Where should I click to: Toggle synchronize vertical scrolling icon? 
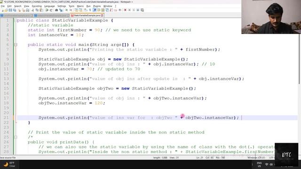pyautogui.click(x=76, y=10)
